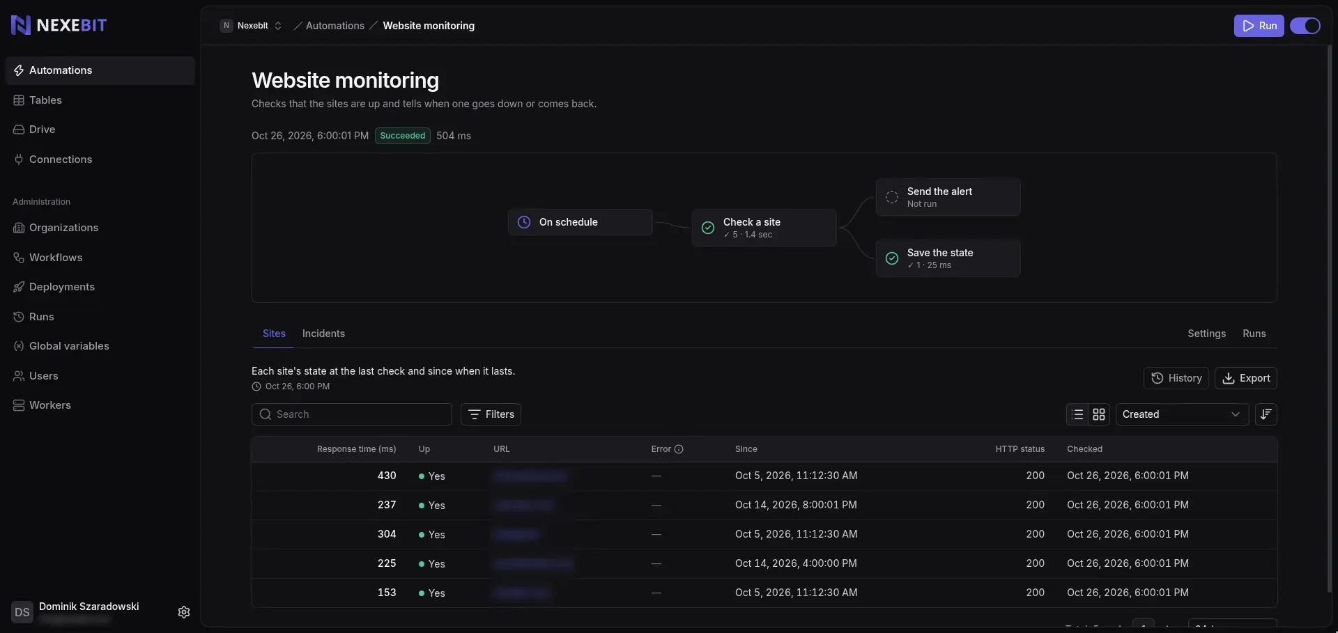The height and width of the screenshot is (633, 1338).
Task: Click the dashed circle icon on Send the alert
Action: [x=892, y=197]
